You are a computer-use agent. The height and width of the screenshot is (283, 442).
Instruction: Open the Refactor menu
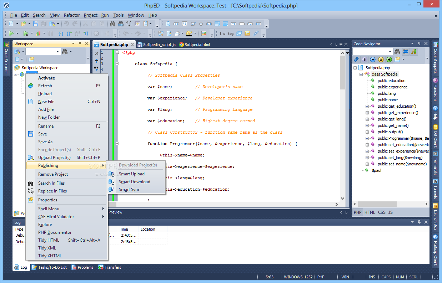(72, 15)
